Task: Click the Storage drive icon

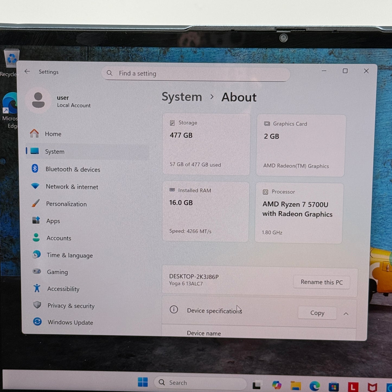Action: 172,123
